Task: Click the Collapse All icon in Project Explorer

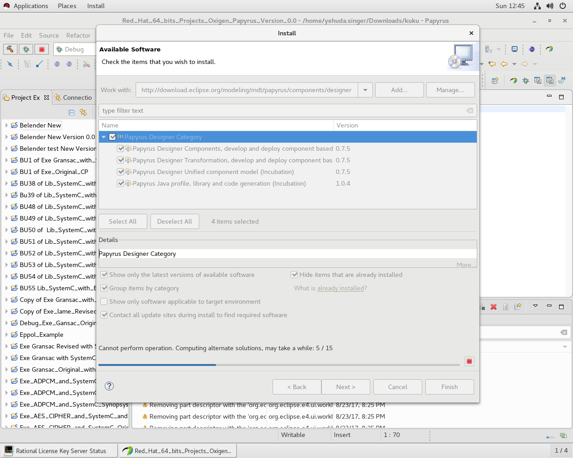Action: tap(72, 112)
